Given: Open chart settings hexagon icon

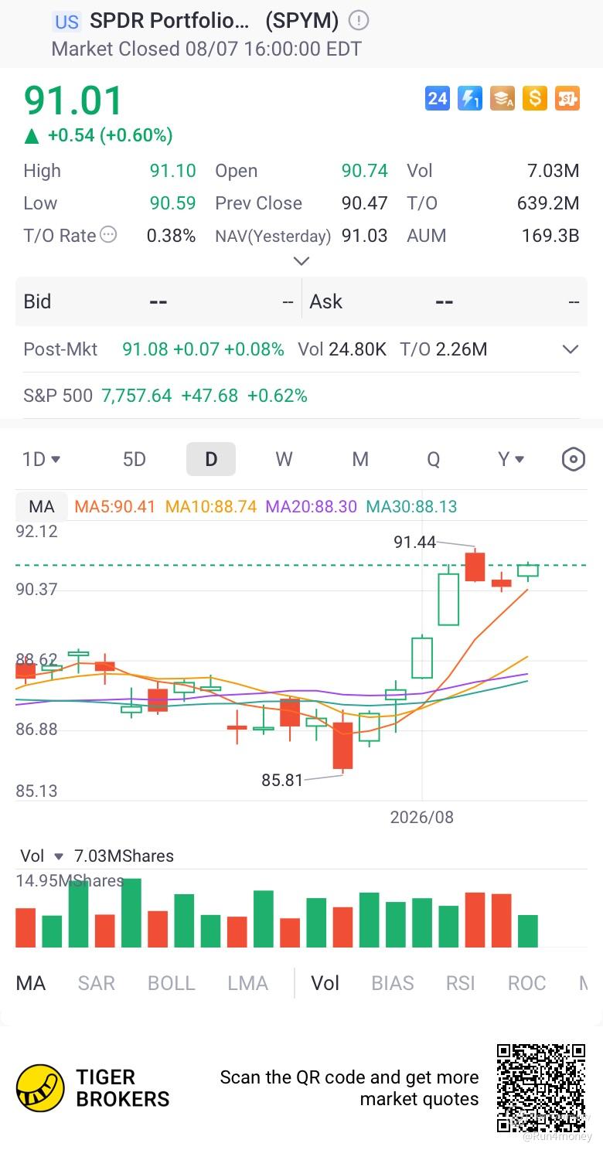Looking at the screenshot, I should click(573, 460).
